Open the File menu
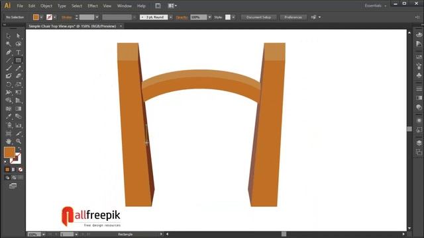Viewport: 424px width, 238px height. pyautogui.click(x=20, y=6)
